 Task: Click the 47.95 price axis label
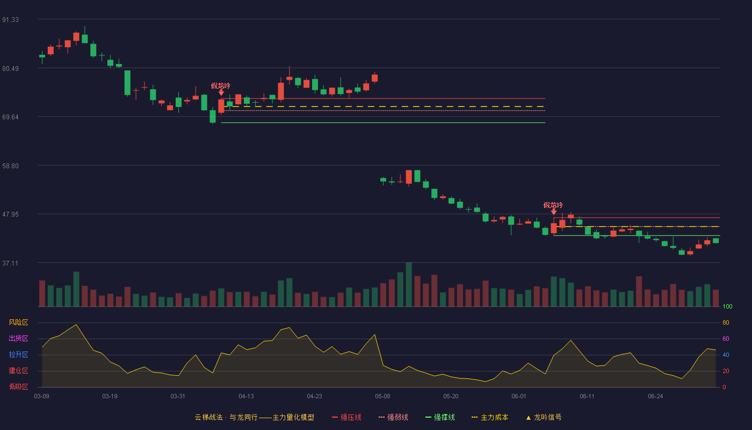click(10, 214)
